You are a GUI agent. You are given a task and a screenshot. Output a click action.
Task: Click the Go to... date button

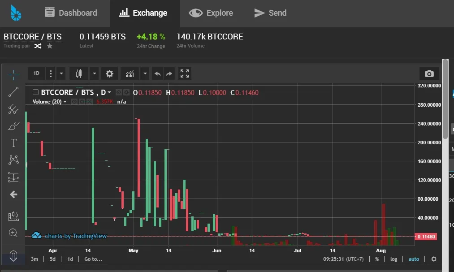click(x=93, y=259)
